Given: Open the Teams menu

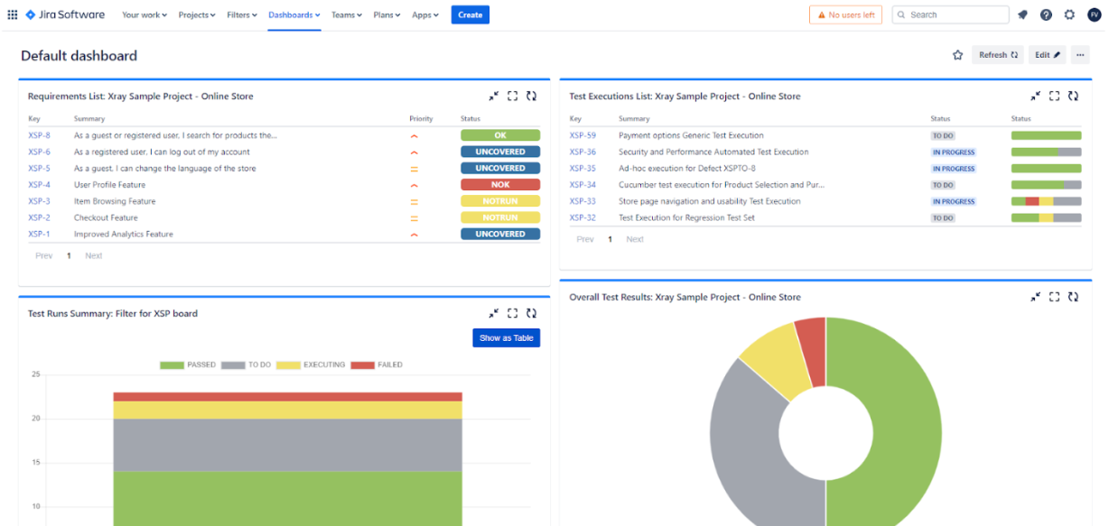Looking at the screenshot, I should (346, 14).
